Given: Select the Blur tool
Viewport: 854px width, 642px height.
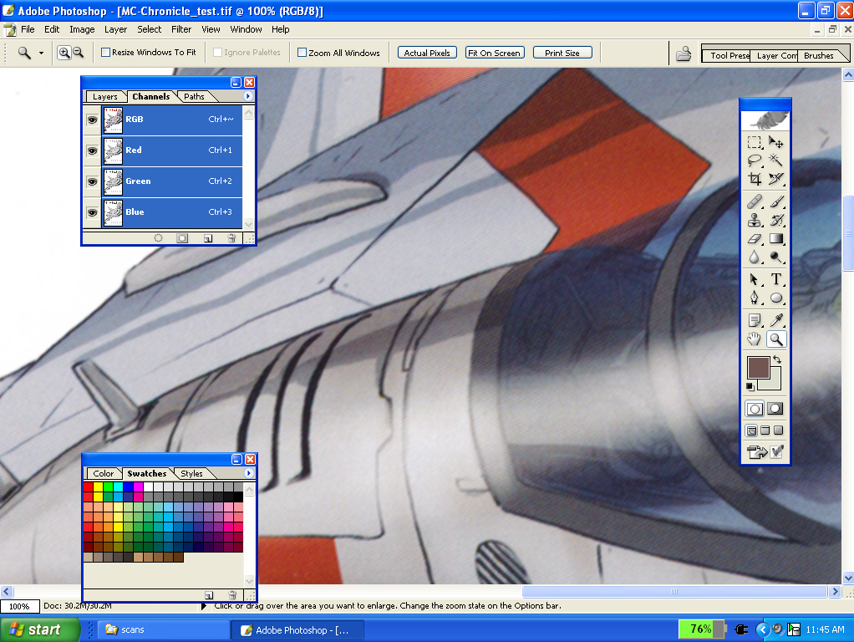Looking at the screenshot, I should pyautogui.click(x=755, y=257).
